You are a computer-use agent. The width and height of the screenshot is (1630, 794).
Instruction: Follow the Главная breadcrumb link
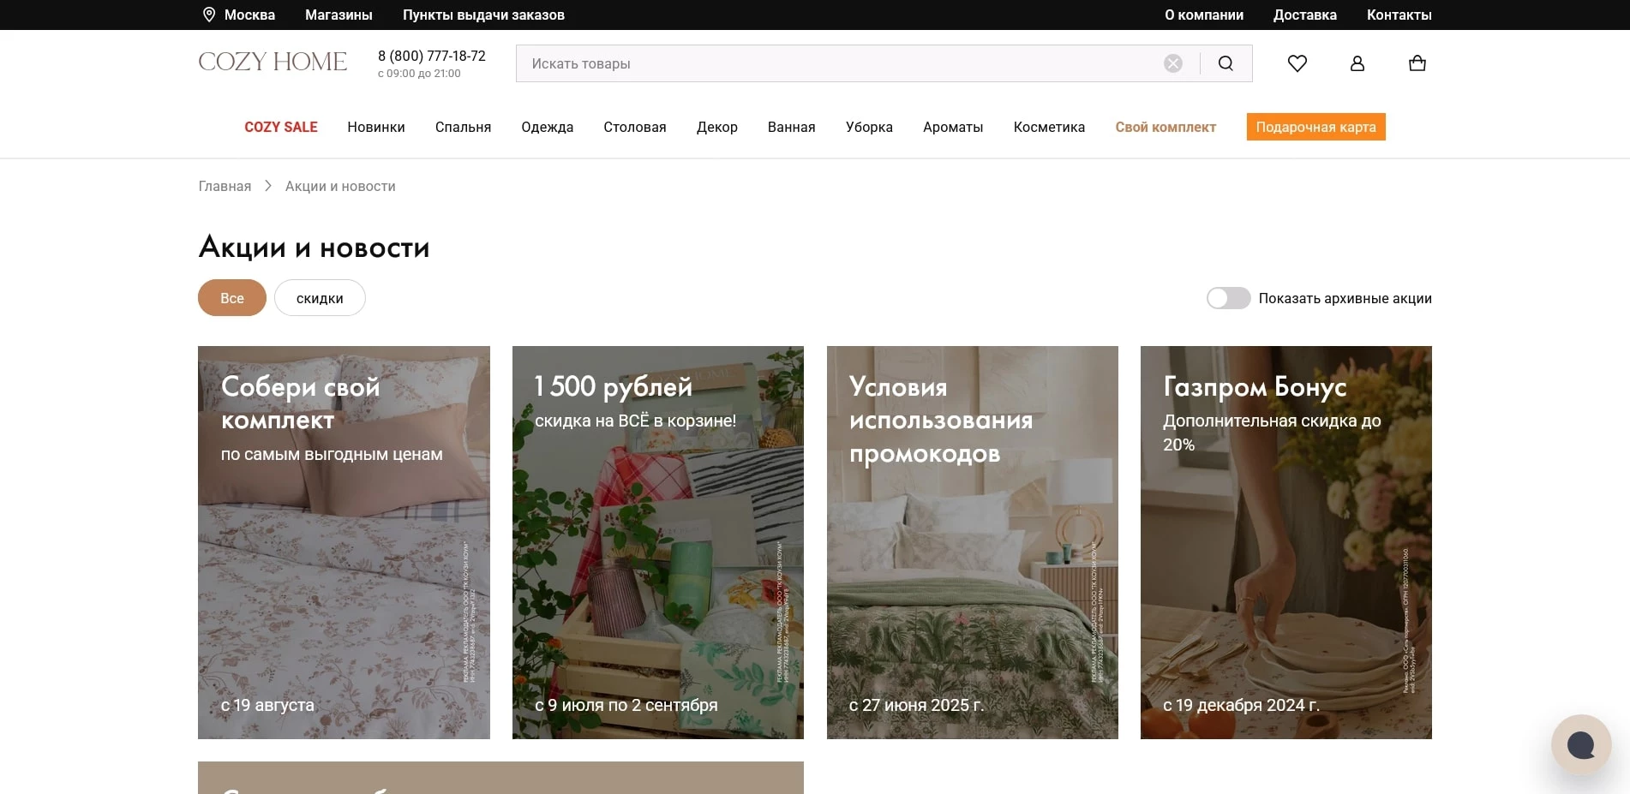tap(225, 186)
